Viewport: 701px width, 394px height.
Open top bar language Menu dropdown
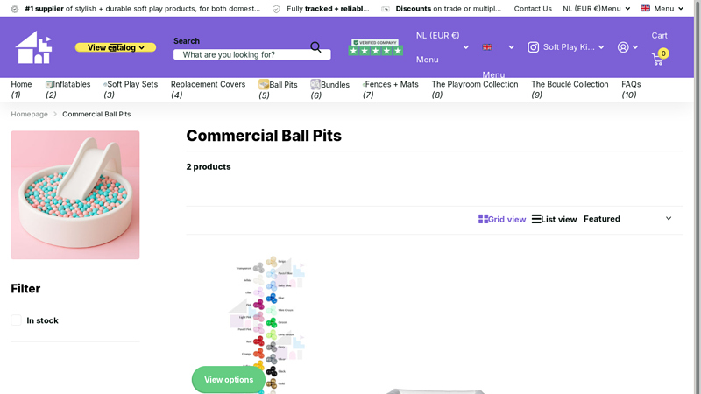click(662, 9)
